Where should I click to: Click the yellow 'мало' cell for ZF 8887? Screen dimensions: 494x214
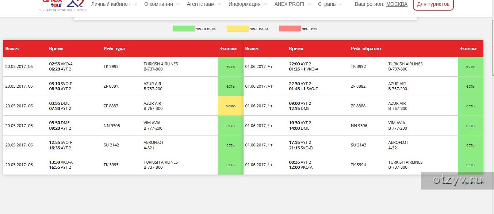pos(231,106)
